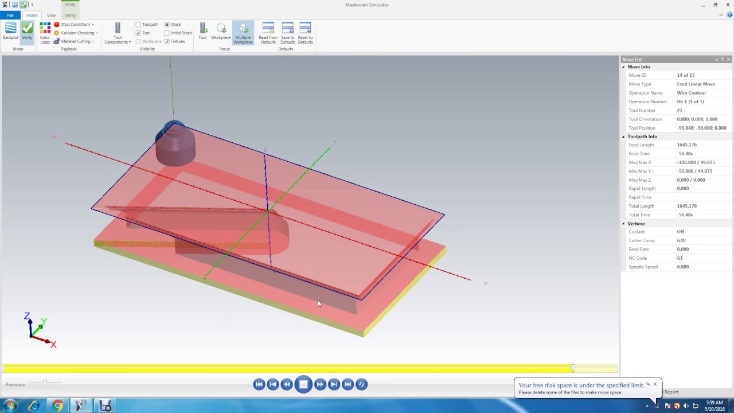Click Save to Defaults

click(288, 33)
